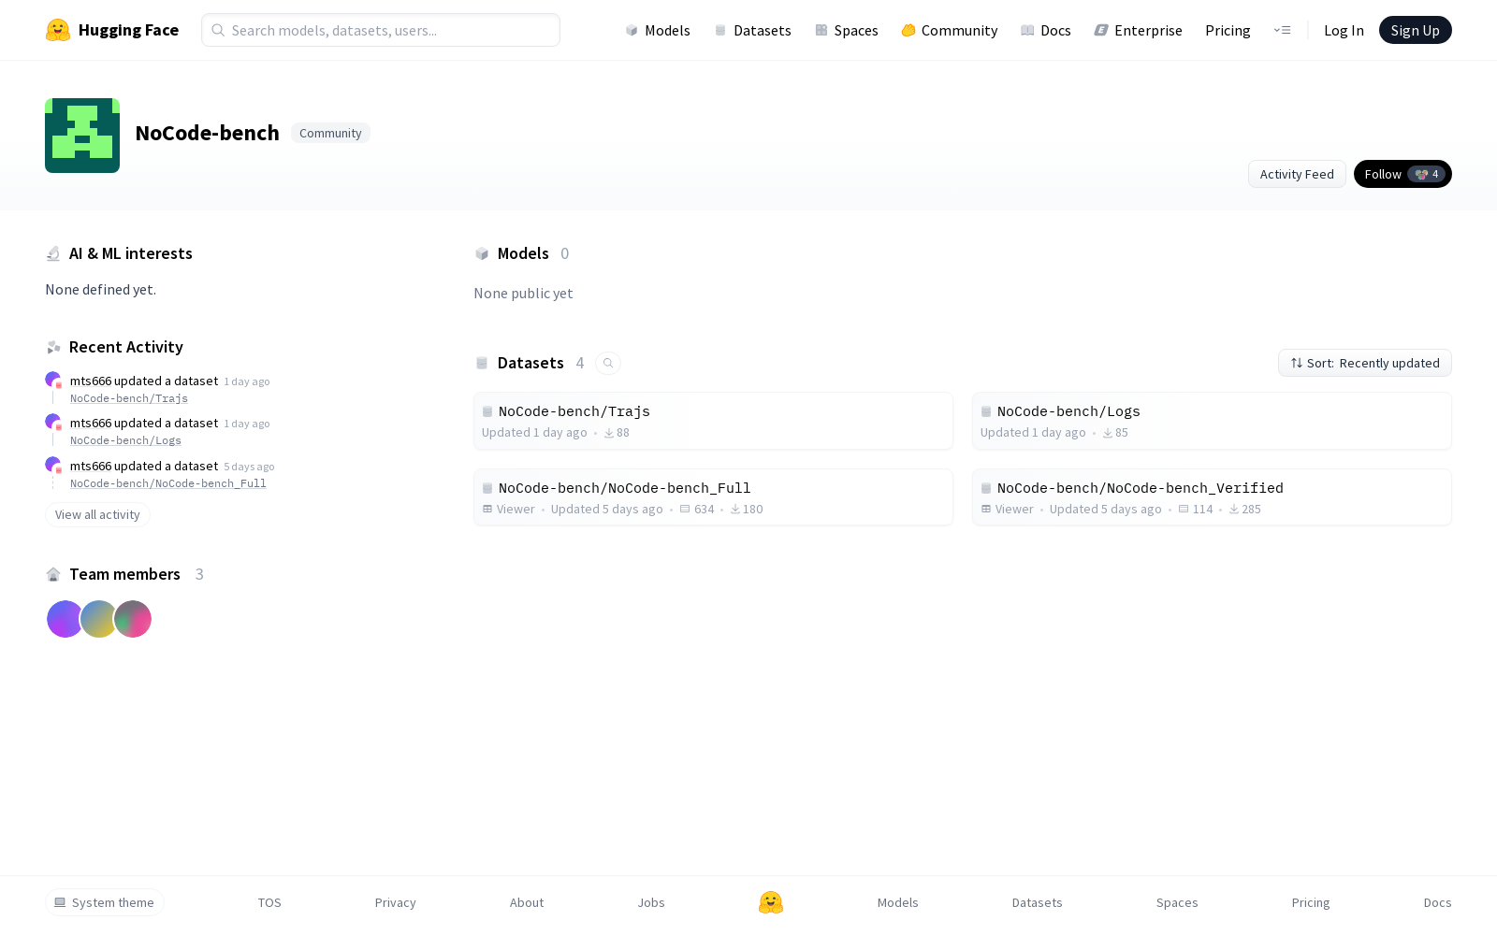Open the first team member avatar
The height and width of the screenshot is (935, 1497).
(65, 619)
